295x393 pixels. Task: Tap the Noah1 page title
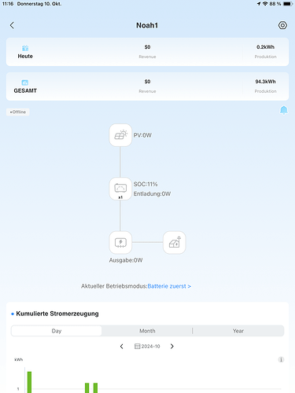147,25
